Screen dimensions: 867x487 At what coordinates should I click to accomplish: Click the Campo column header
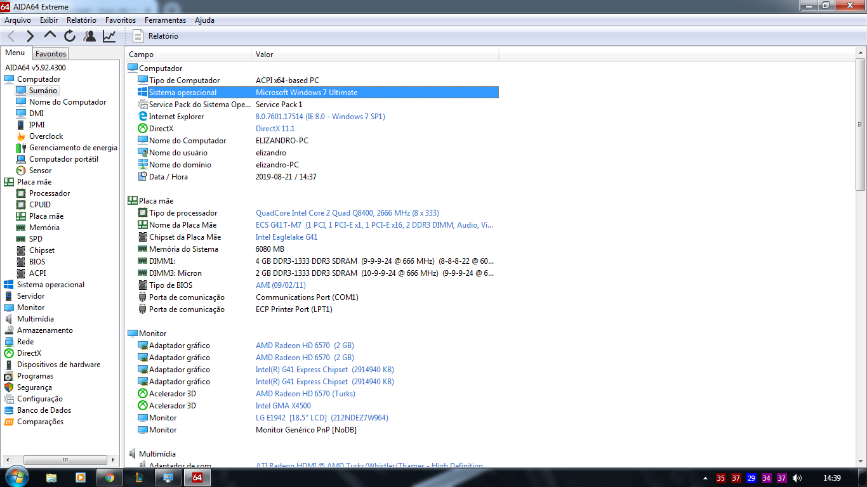point(188,55)
